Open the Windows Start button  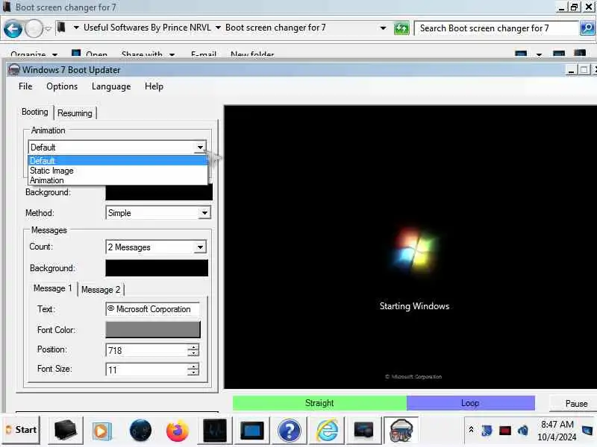pyautogui.click(x=22, y=430)
